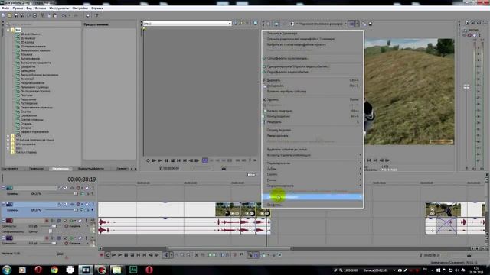Click the What's This help toolbar icon
Viewport: 490px width, 275px height.
(x=96, y=15)
